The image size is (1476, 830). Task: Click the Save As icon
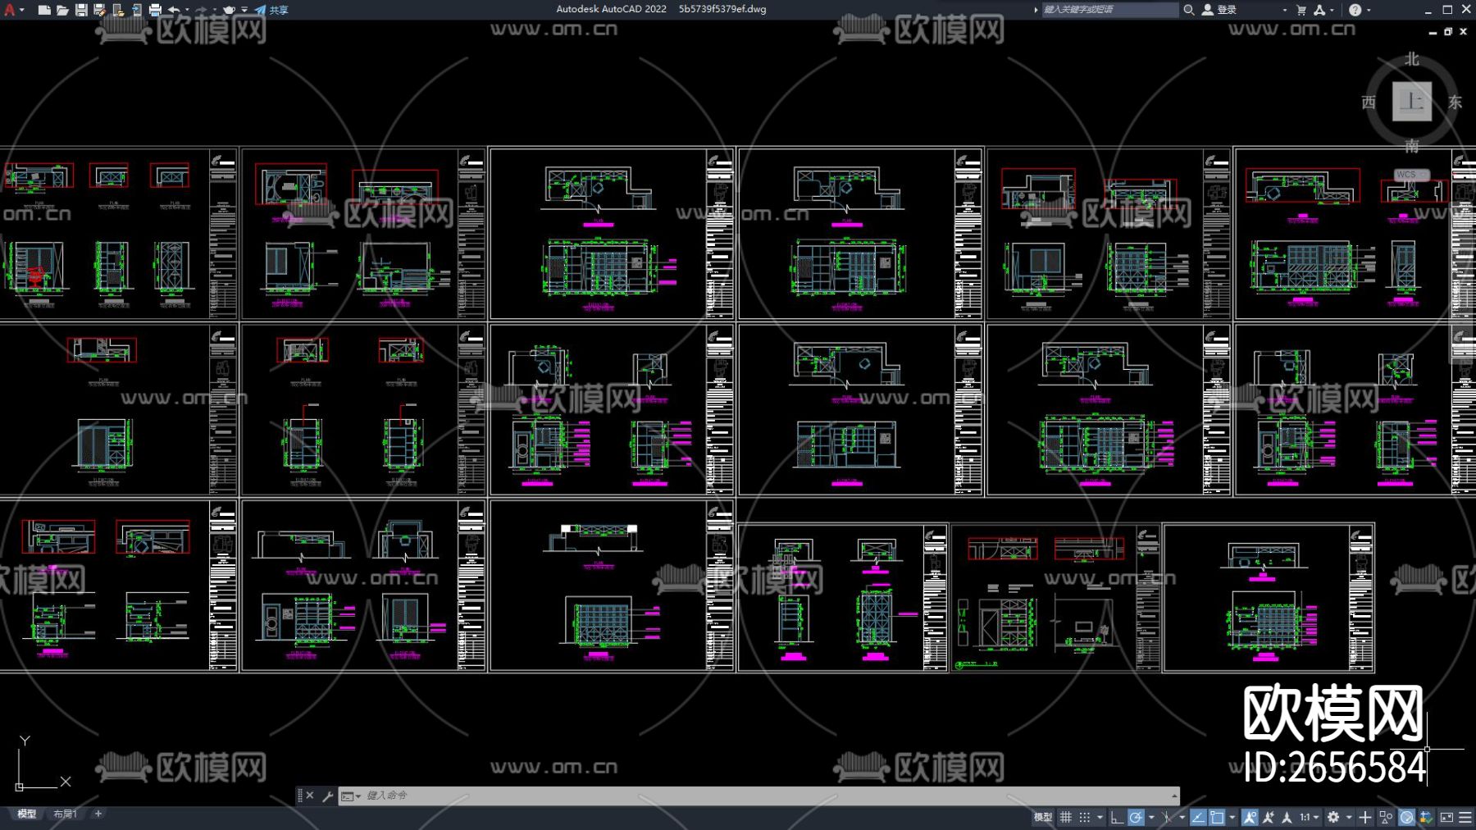tap(99, 10)
